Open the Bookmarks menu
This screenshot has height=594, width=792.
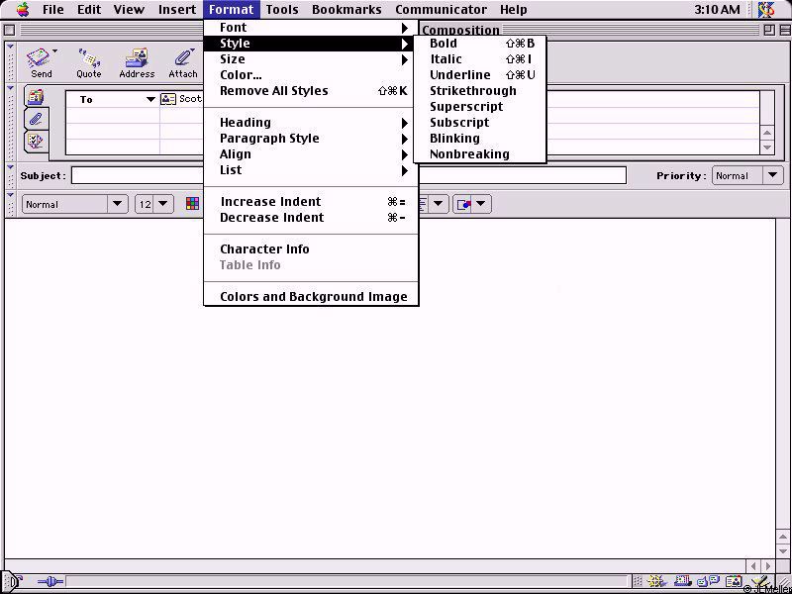coord(346,9)
